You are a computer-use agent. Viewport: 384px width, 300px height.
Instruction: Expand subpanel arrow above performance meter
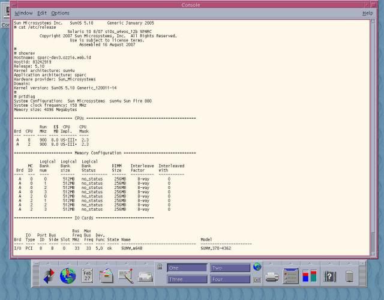[x=310, y=263]
